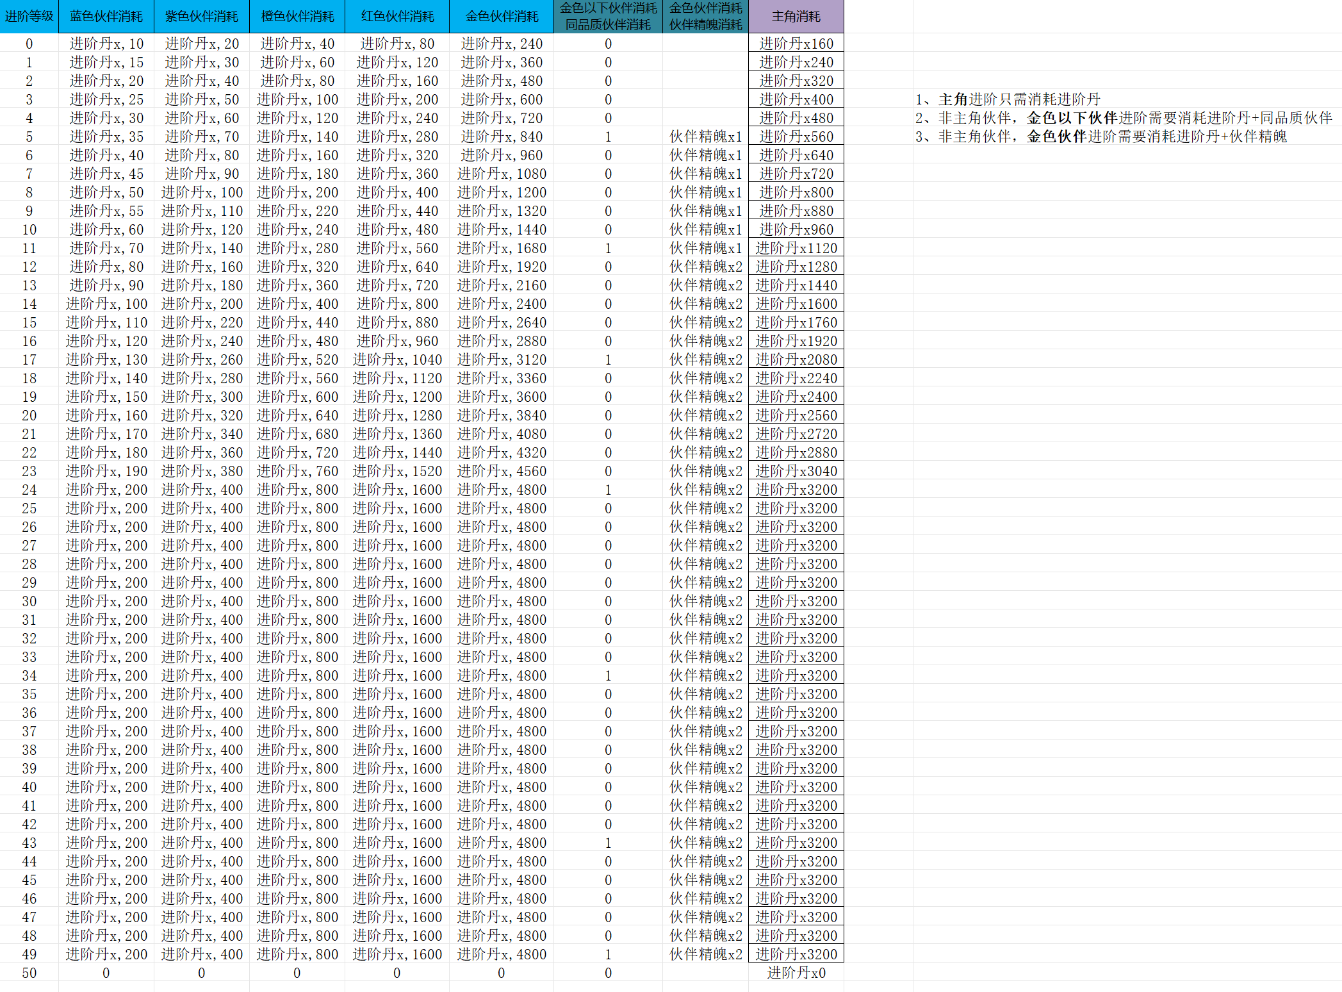Select cell 进阶丹x160 in 主角消耗 column

point(796,44)
